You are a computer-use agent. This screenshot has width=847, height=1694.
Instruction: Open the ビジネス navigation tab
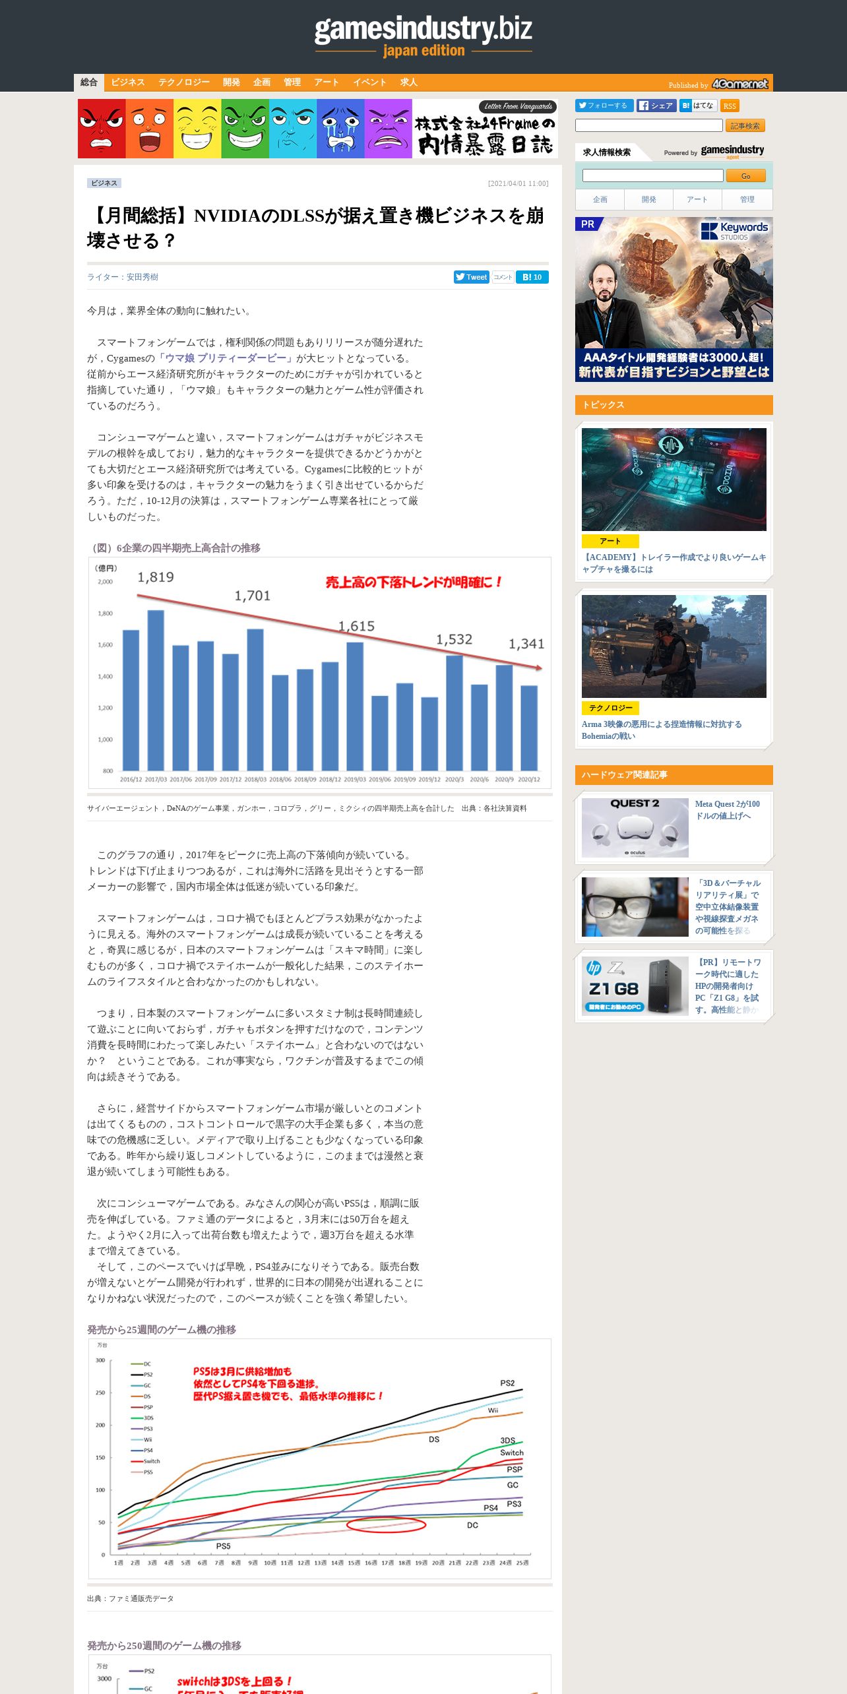[x=127, y=82]
